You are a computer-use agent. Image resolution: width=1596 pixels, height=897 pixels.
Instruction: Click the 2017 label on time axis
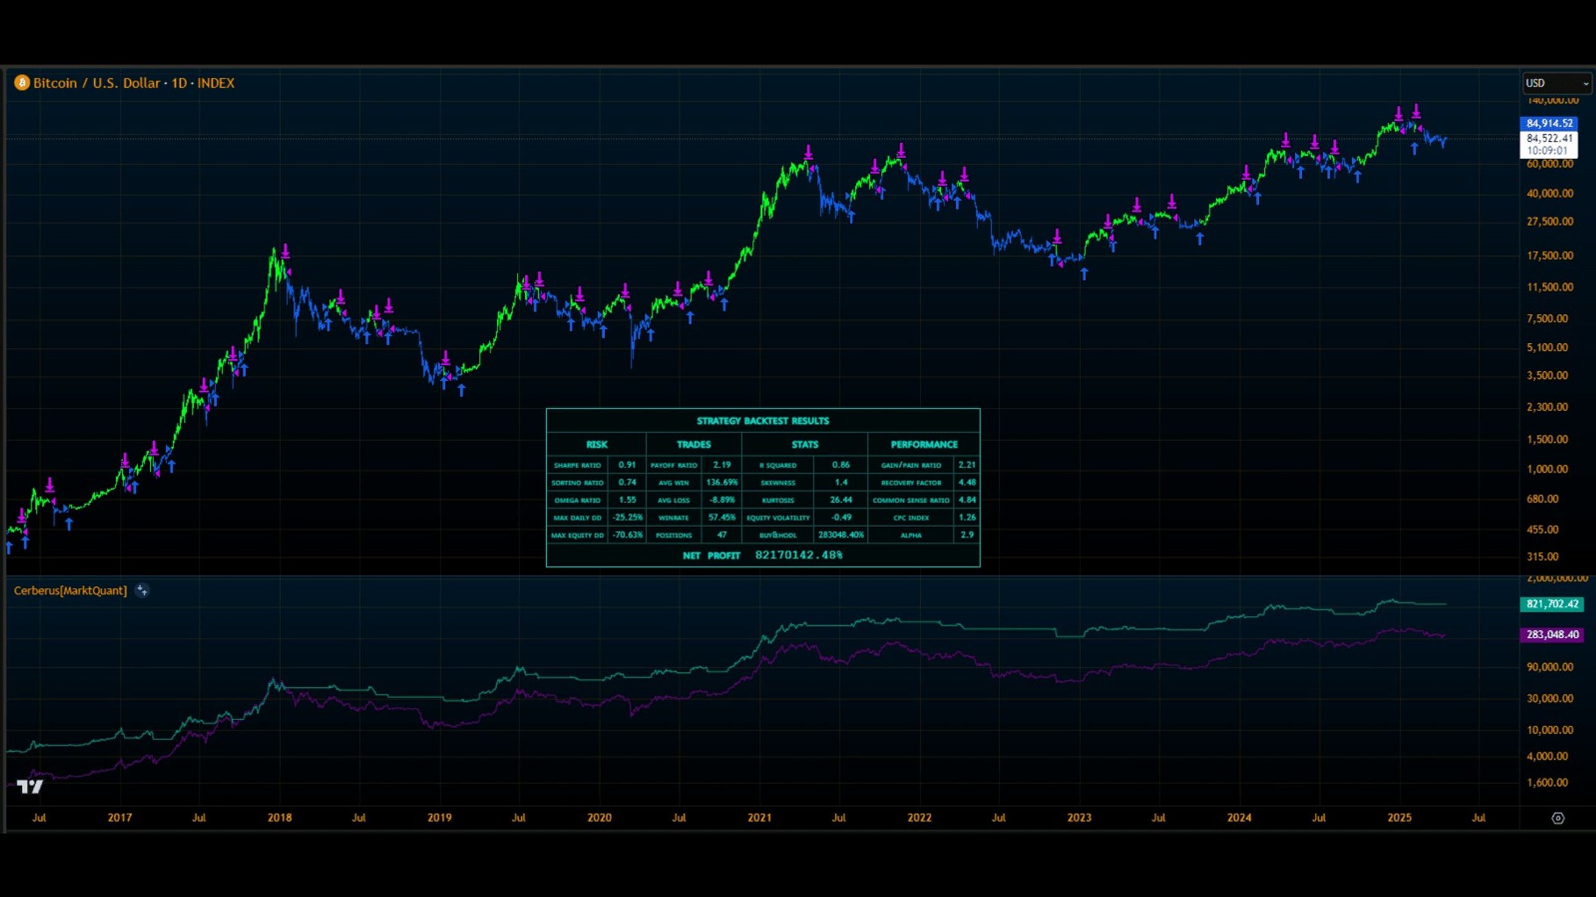click(119, 817)
